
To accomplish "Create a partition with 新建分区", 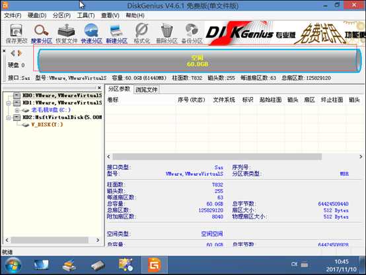I will (116, 34).
